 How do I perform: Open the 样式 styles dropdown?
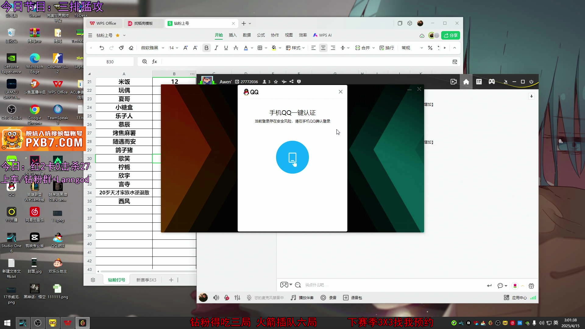tap(295, 48)
